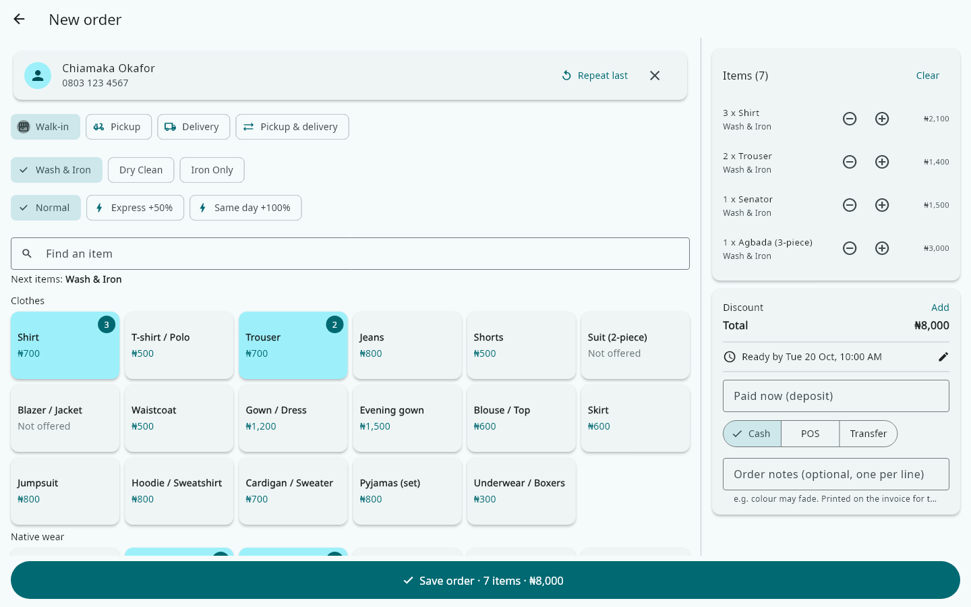Select Normal speed
This screenshot has height=607, width=971.
point(46,208)
